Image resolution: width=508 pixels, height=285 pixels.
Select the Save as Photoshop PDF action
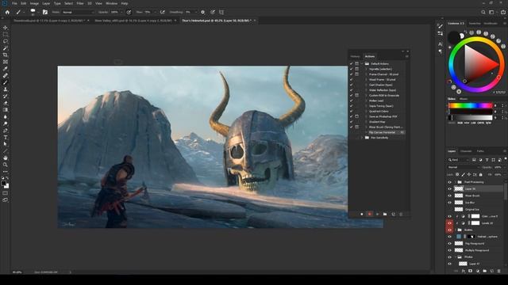tap(383, 116)
